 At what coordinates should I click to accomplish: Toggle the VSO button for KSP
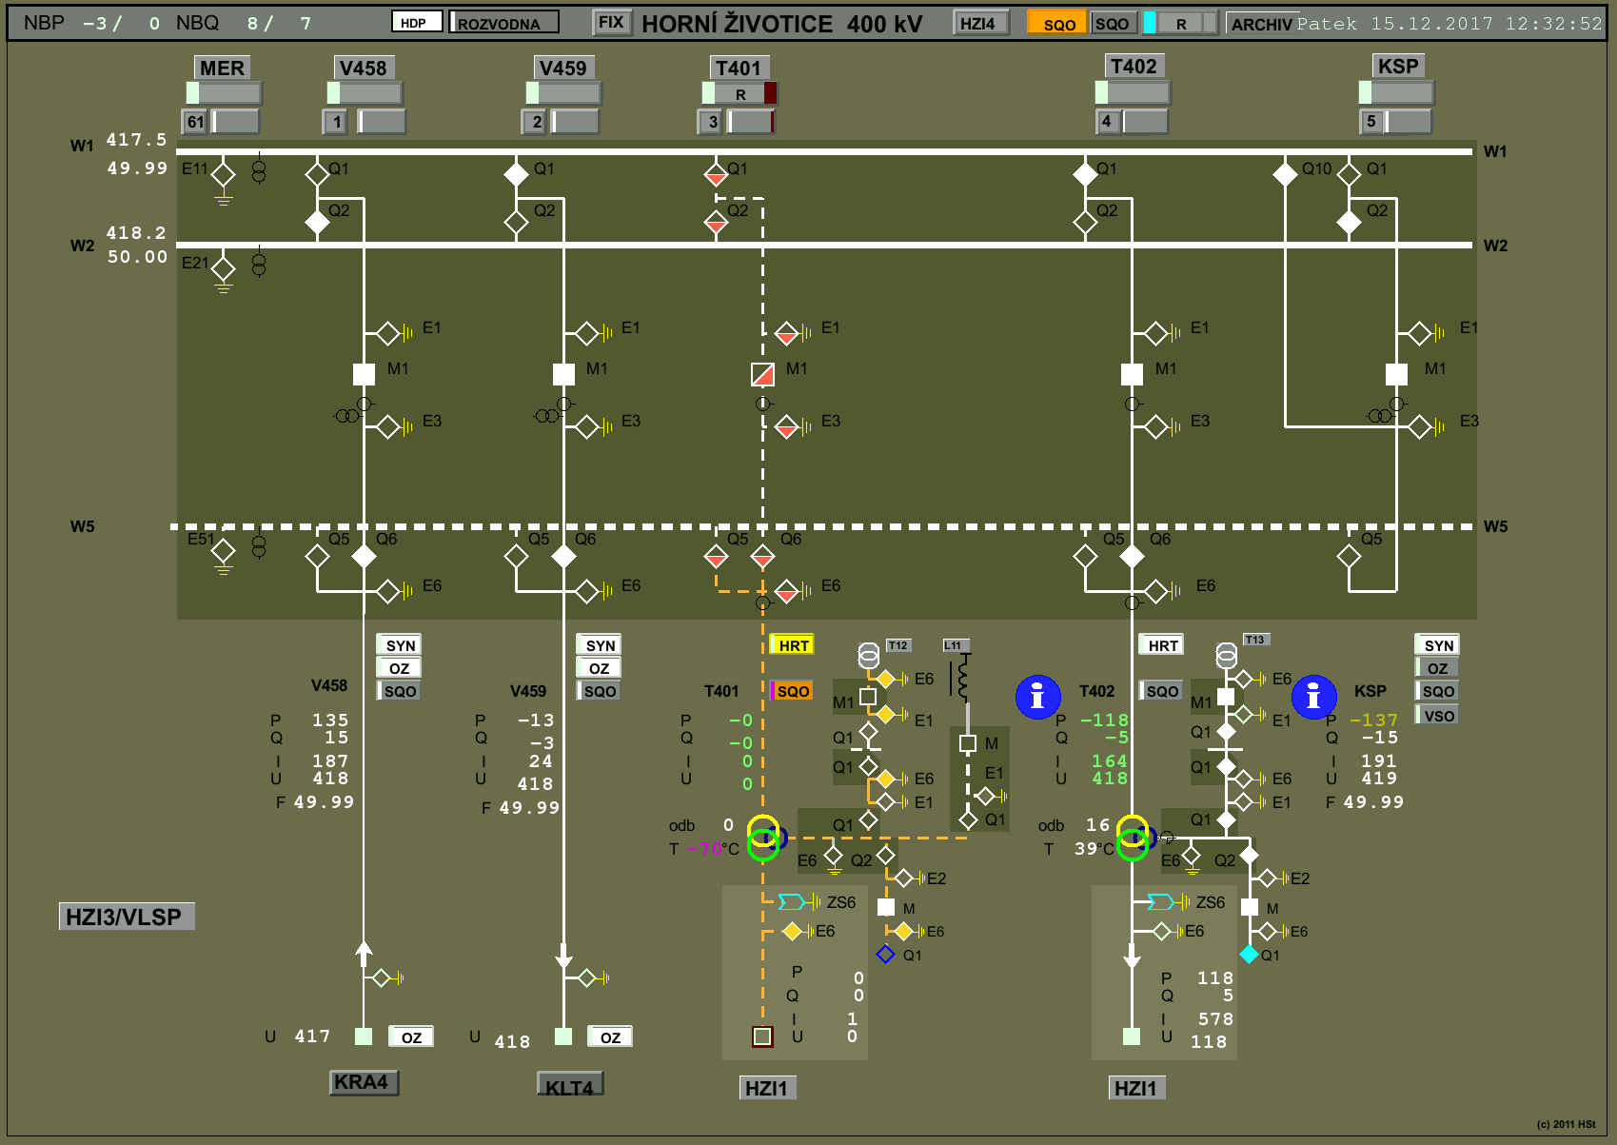[1437, 715]
